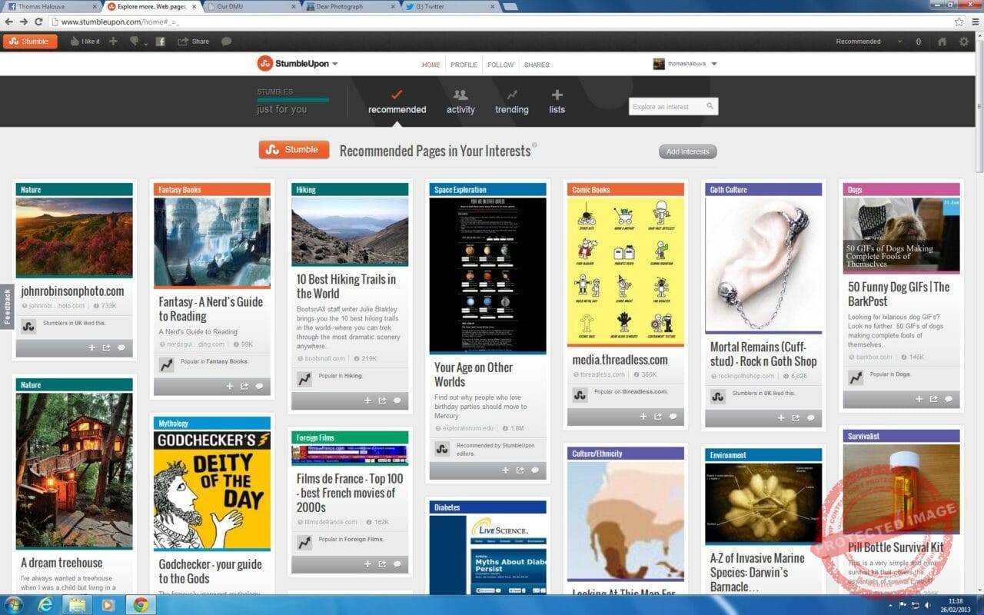Select the trending arrow icon

(x=512, y=95)
